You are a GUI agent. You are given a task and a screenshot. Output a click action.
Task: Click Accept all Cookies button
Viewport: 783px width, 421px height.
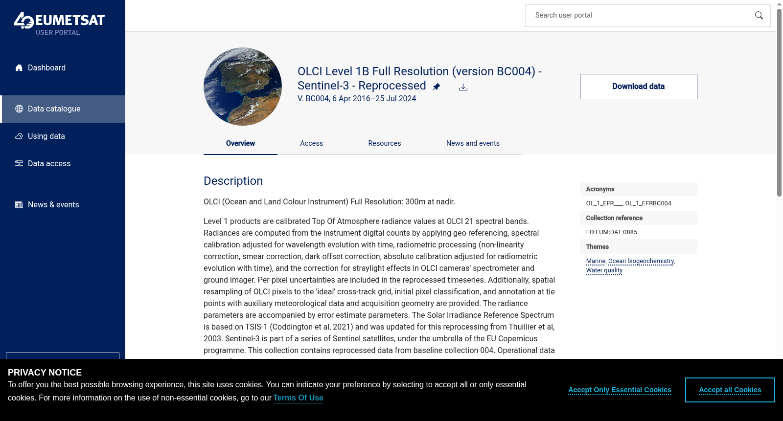730,390
